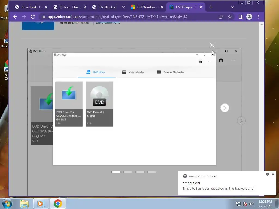Image resolution: width=279 pixels, height=209 pixels.
Task: Open the DVD Player ellipsis menu
Action: click(210, 62)
